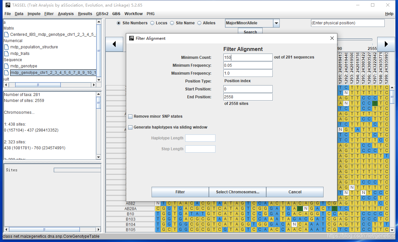Viewport: 398px width, 242px height.
Task: Select the Alleles radio button
Action: [199, 23]
